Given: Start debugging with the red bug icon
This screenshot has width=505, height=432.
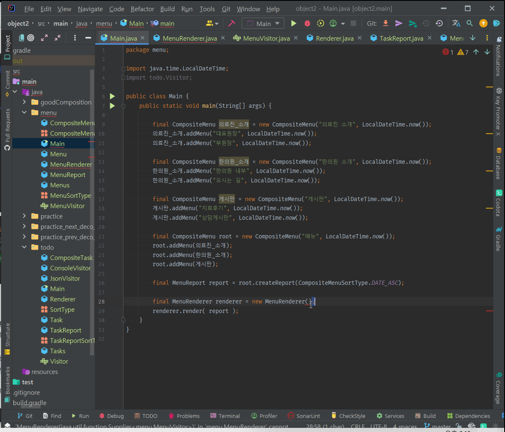Looking at the screenshot, I should point(307,24).
